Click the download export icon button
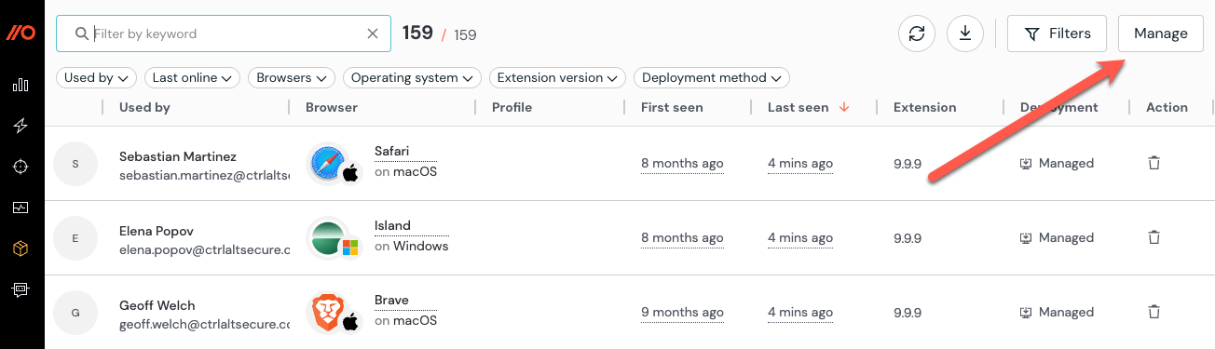The image size is (1215, 349). point(965,34)
